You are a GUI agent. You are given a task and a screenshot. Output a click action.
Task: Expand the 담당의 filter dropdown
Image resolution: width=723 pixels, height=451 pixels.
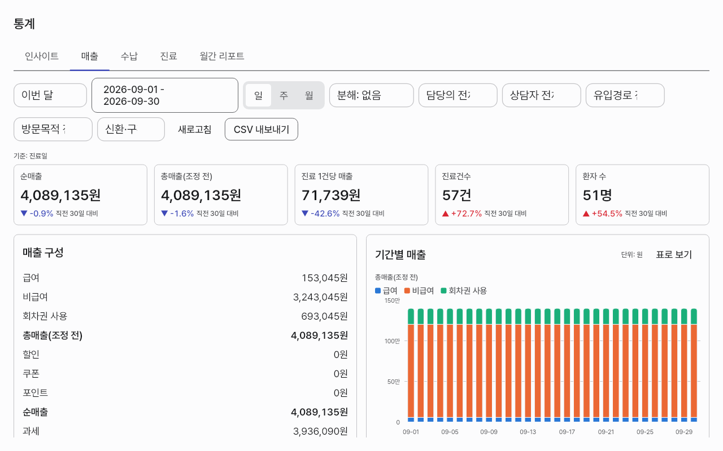(458, 95)
